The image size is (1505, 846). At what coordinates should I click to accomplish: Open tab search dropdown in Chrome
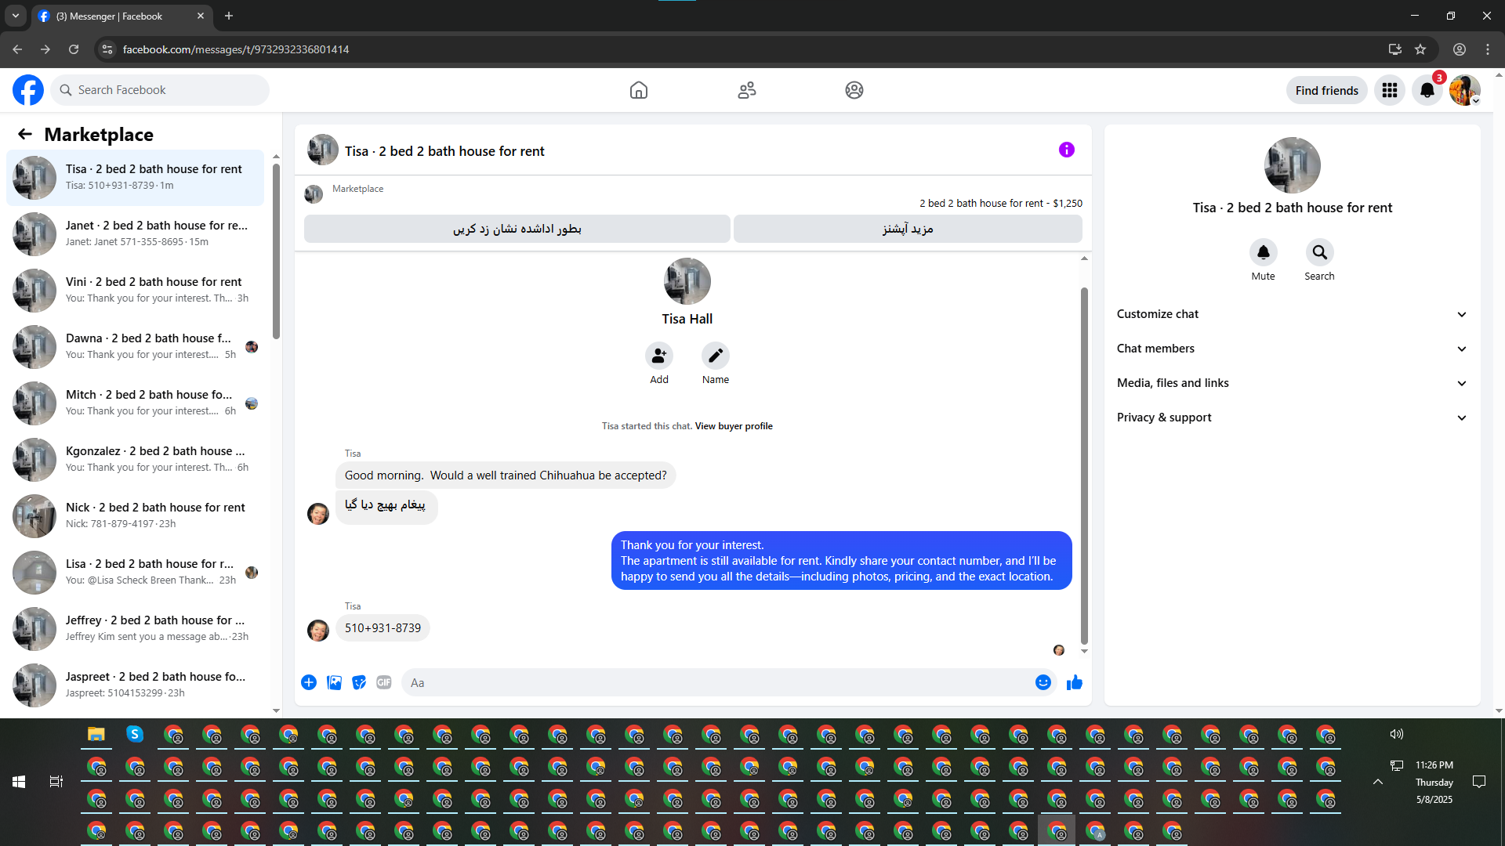point(16,16)
